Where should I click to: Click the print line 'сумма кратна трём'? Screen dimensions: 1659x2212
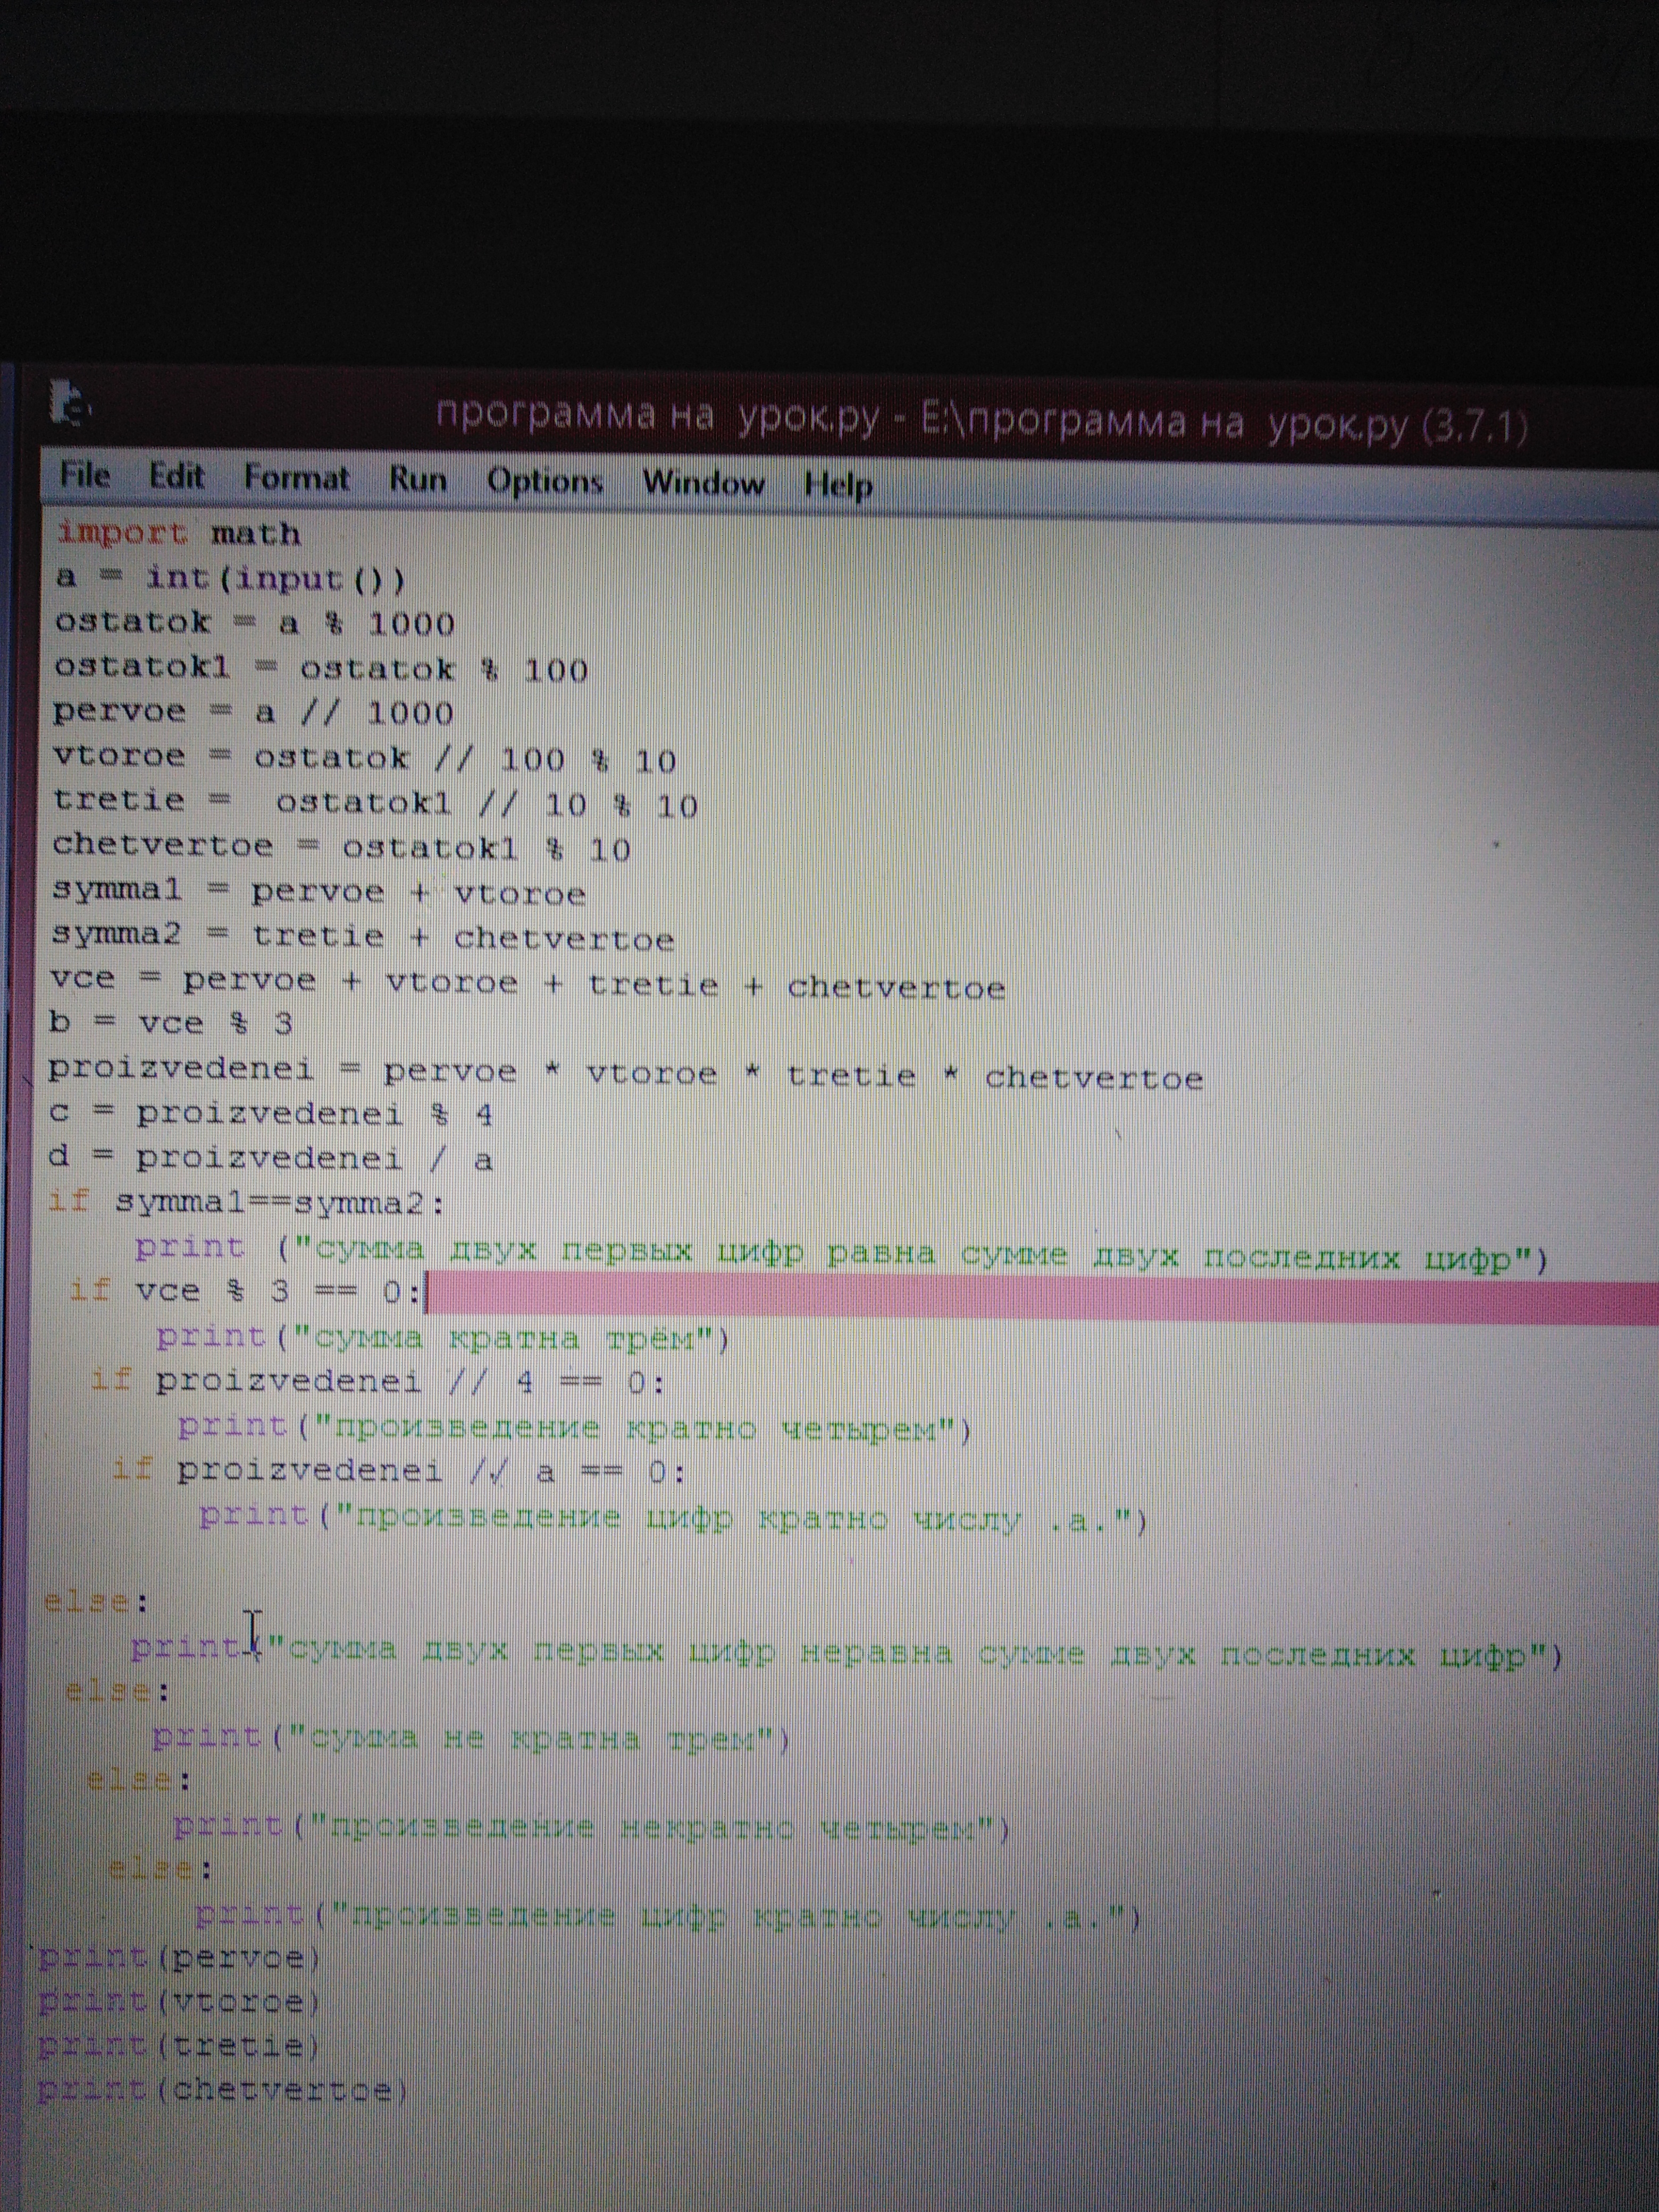(444, 1337)
